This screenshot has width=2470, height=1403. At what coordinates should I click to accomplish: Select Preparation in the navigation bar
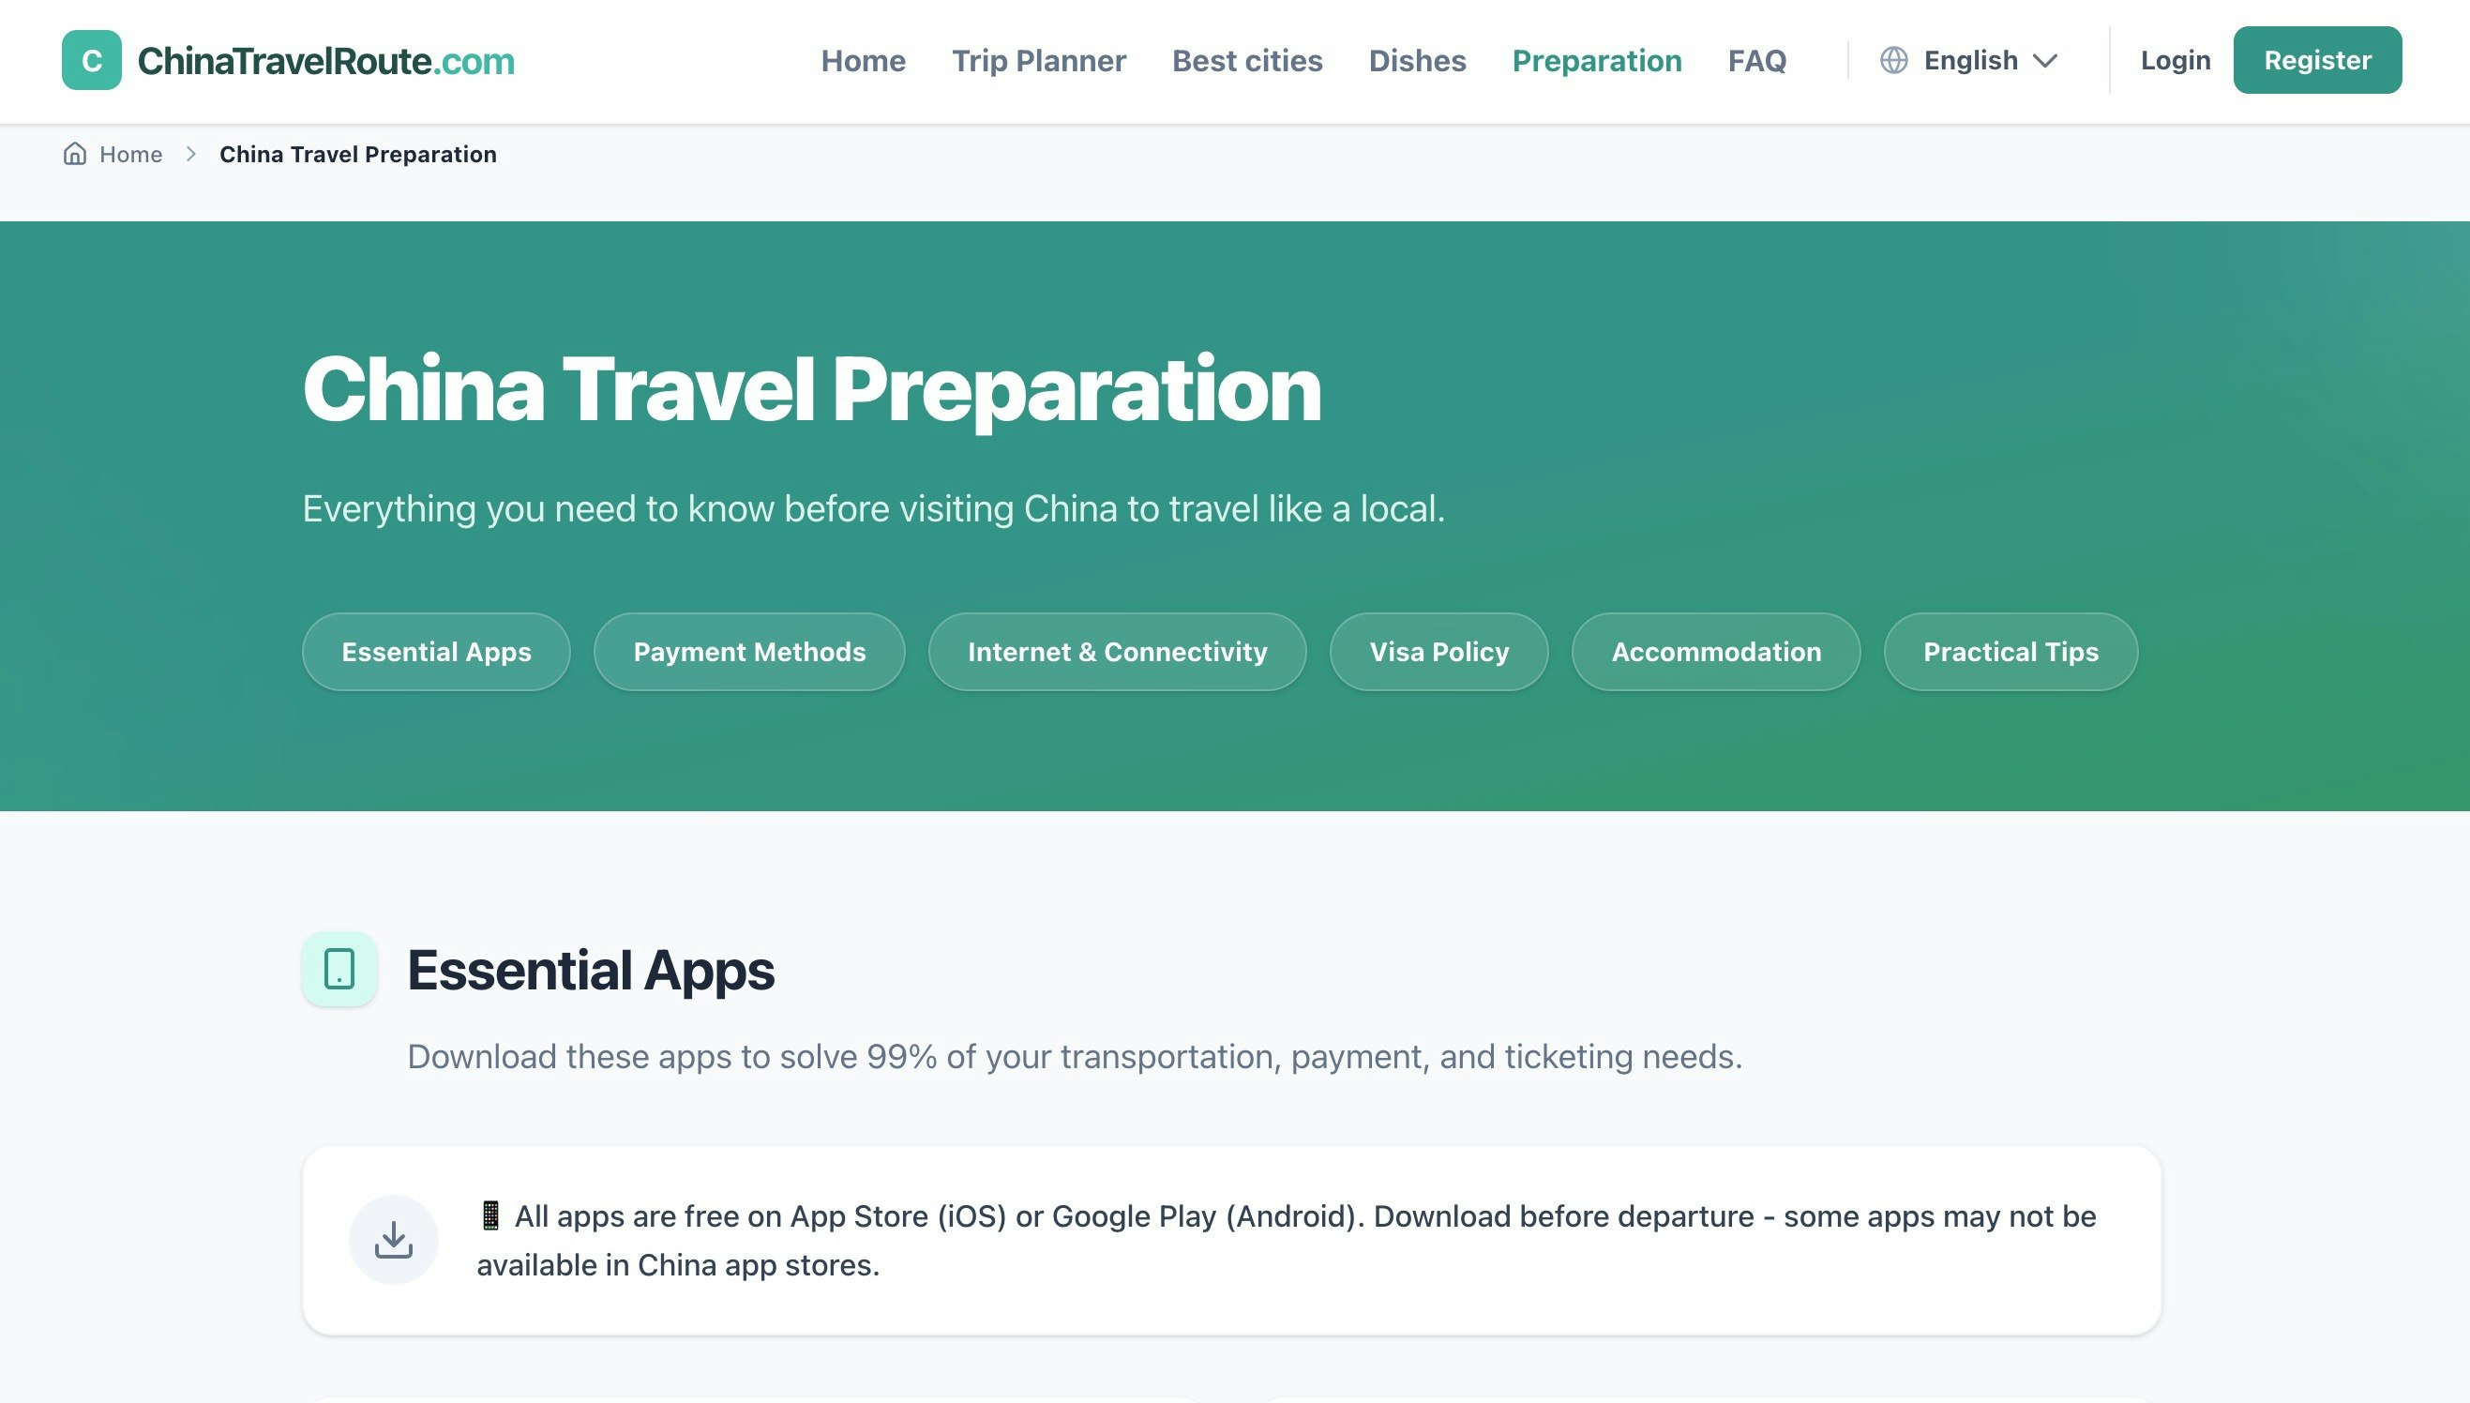1596,60
